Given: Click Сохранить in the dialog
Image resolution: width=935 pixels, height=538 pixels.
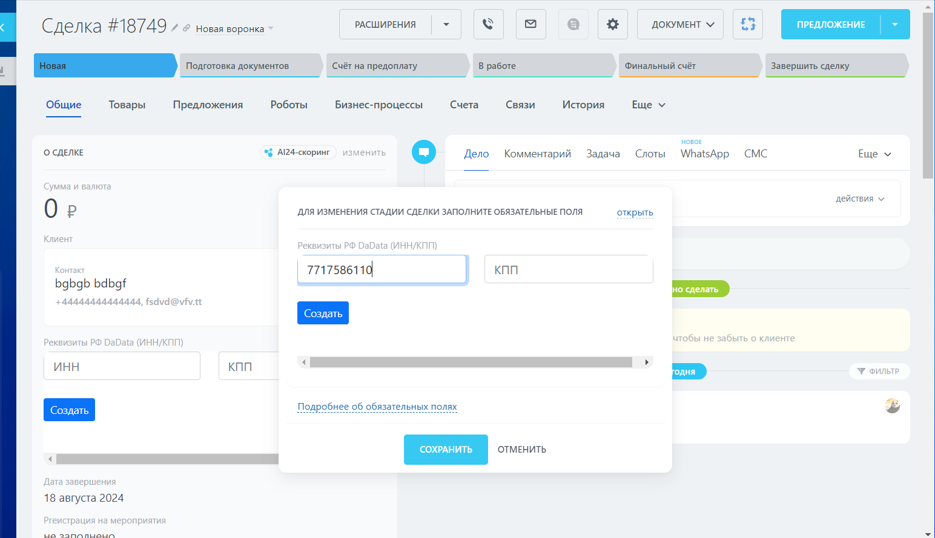Looking at the screenshot, I should pyautogui.click(x=446, y=450).
